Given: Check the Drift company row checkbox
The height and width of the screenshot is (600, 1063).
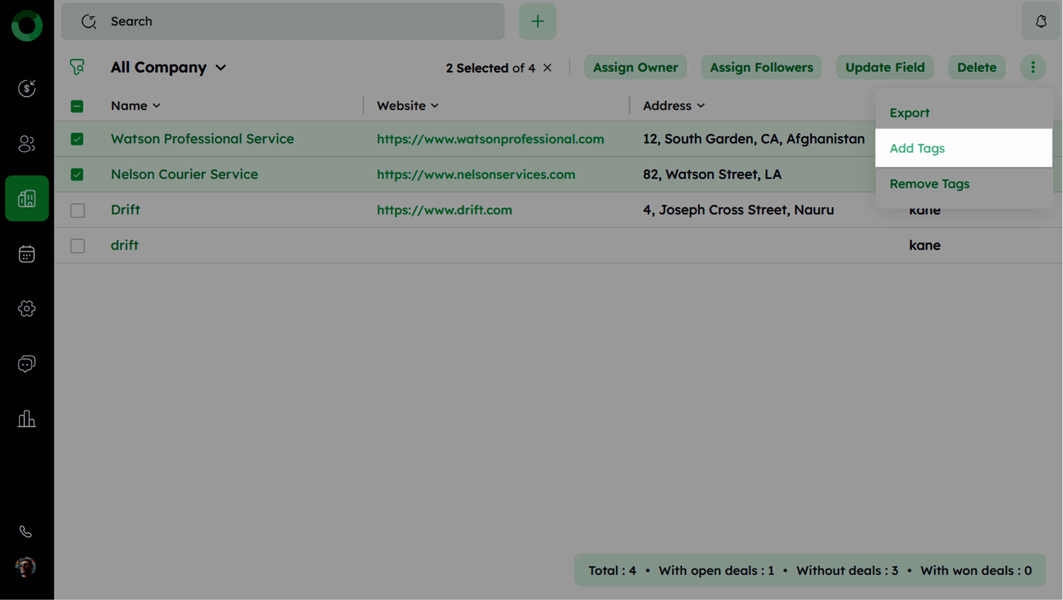Looking at the screenshot, I should pyautogui.click(x=77, y=210).
